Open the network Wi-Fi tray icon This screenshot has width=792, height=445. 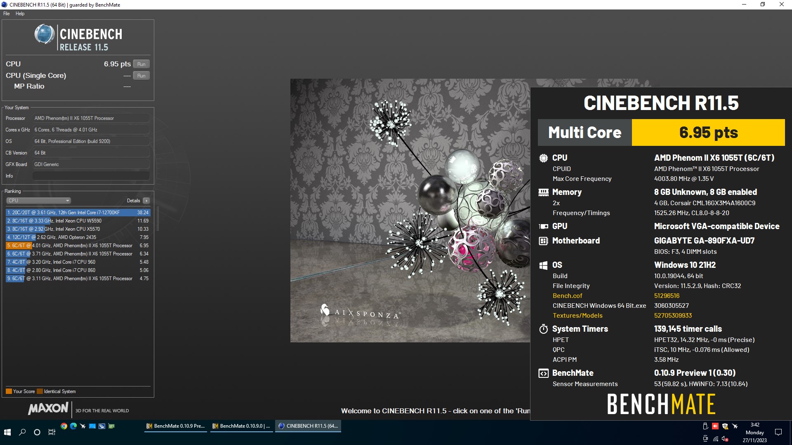click(715, 439)
